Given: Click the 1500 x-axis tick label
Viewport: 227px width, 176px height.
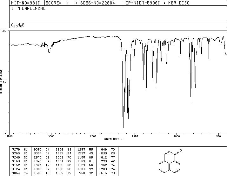Looking at the screenshot, I should [135, 136].
